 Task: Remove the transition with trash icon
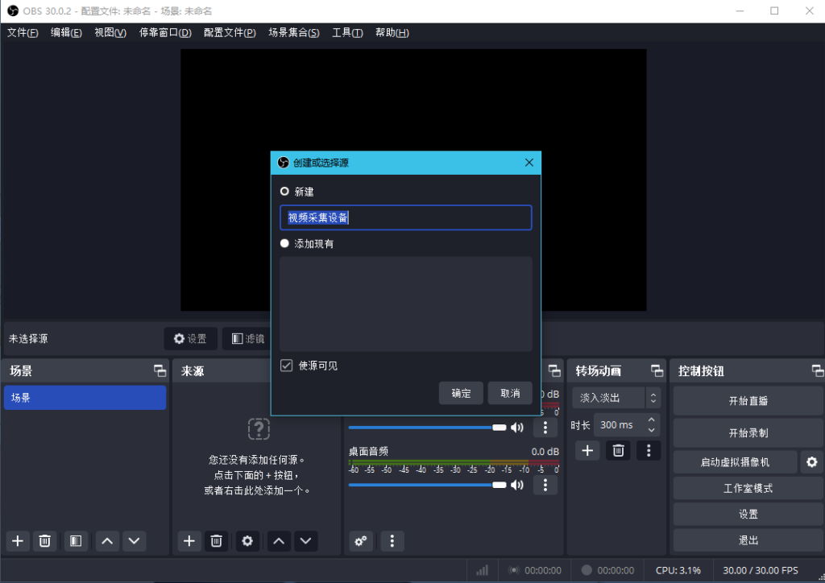point(618,451)
